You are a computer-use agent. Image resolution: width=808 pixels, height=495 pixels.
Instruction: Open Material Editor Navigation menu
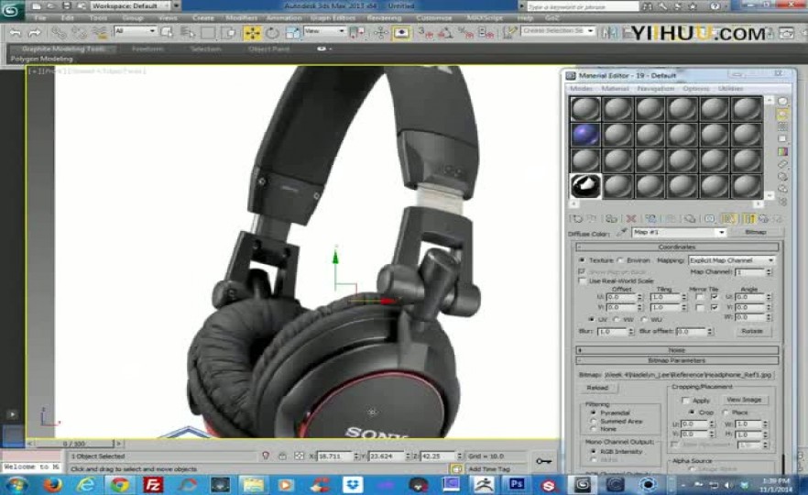click(x=656, y=89)
